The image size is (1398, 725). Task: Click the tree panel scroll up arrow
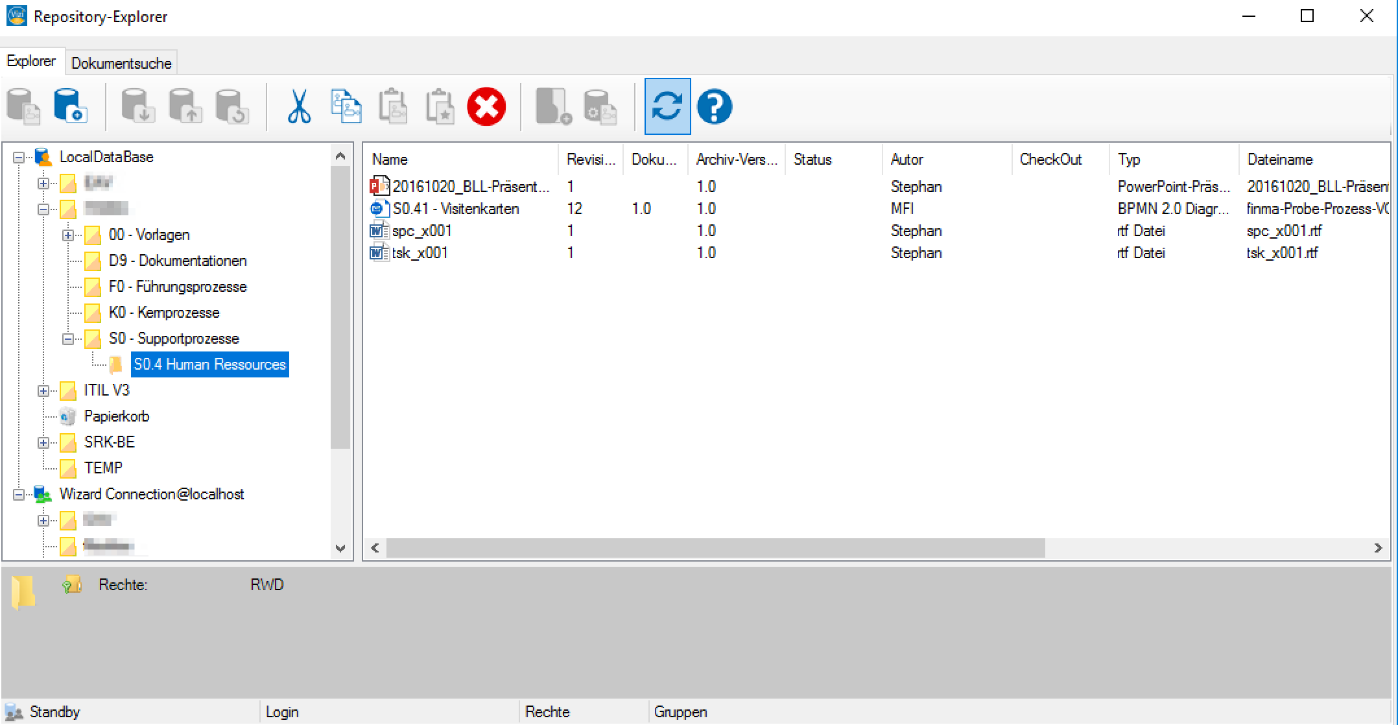(340, 156)
